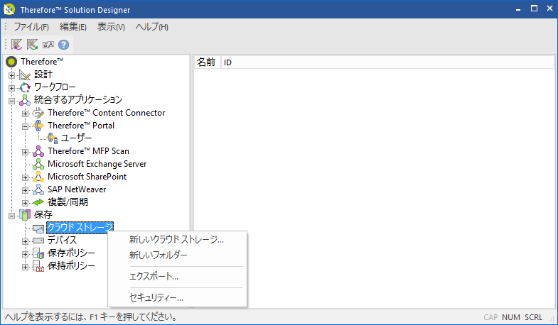Open help via blue question mark icon

point(64,45)
